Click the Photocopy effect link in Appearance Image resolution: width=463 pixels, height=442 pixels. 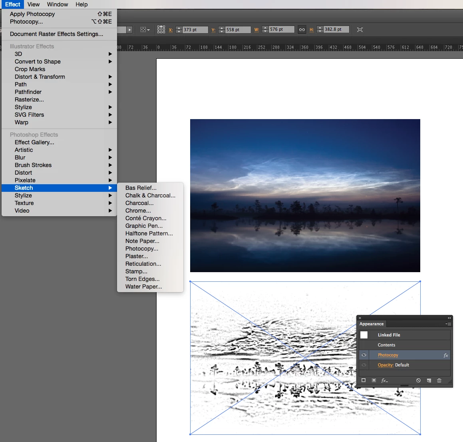click(388, 355)
